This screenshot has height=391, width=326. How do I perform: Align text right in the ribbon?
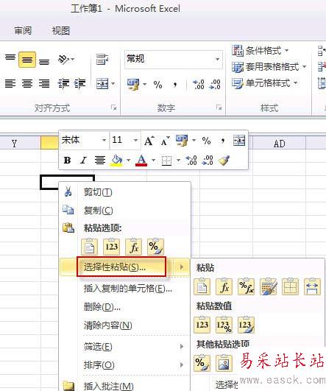pyautogui.click(x=44, y=83)
